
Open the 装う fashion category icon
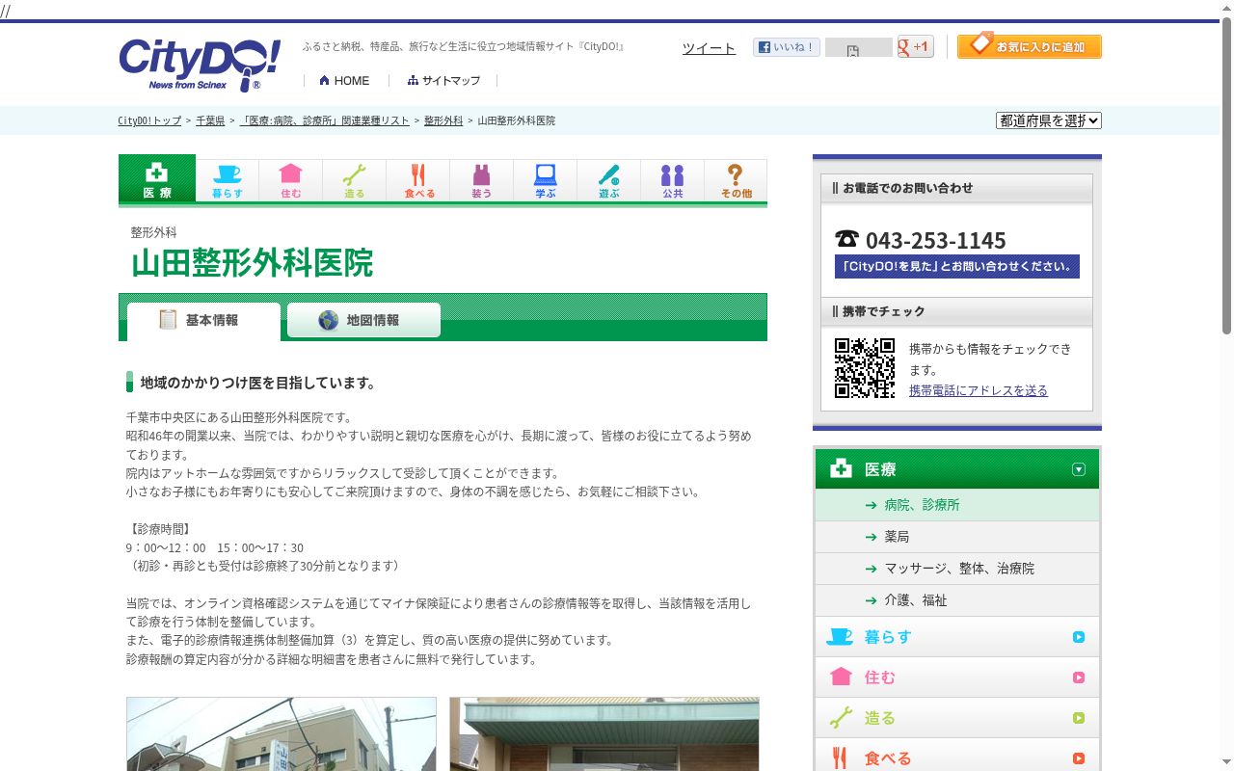(x=482, y=180)
